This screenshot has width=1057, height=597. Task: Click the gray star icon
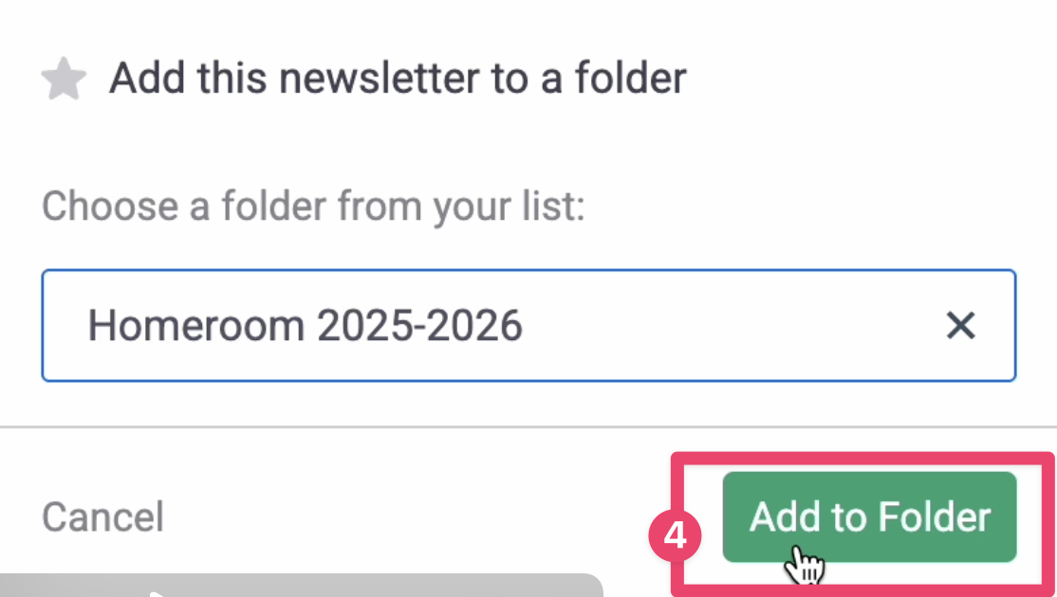coord(64,80)
